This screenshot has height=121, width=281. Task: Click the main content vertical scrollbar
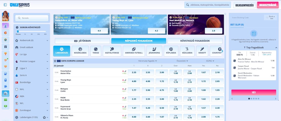pos(226,25)
